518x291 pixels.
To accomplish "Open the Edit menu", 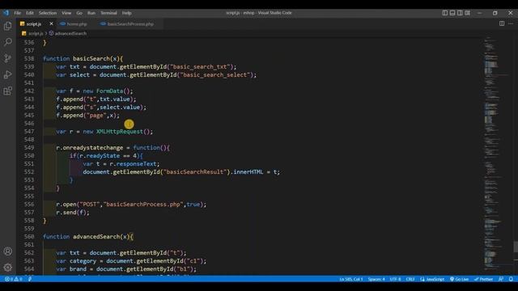I will [30, 13].
